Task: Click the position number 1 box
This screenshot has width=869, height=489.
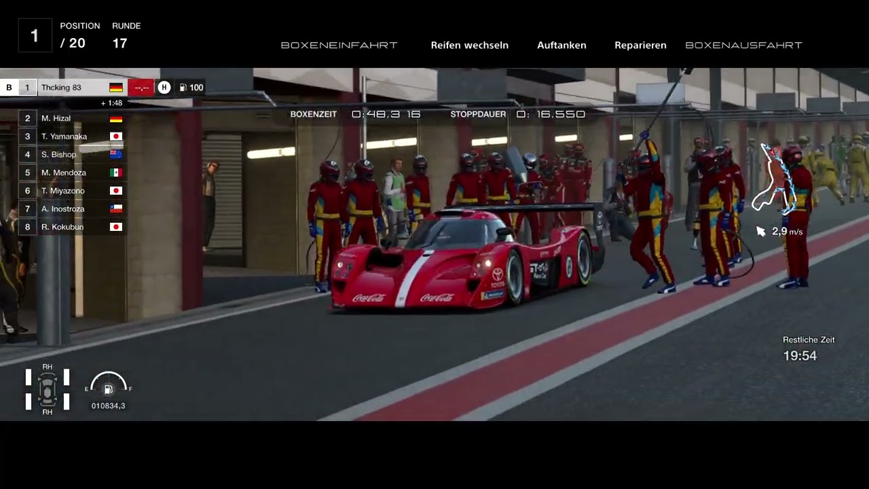Action: click(x=35, y=35)
